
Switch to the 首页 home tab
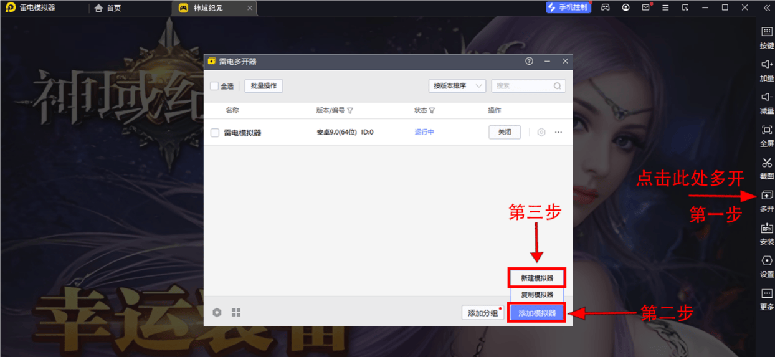(108, 8)
